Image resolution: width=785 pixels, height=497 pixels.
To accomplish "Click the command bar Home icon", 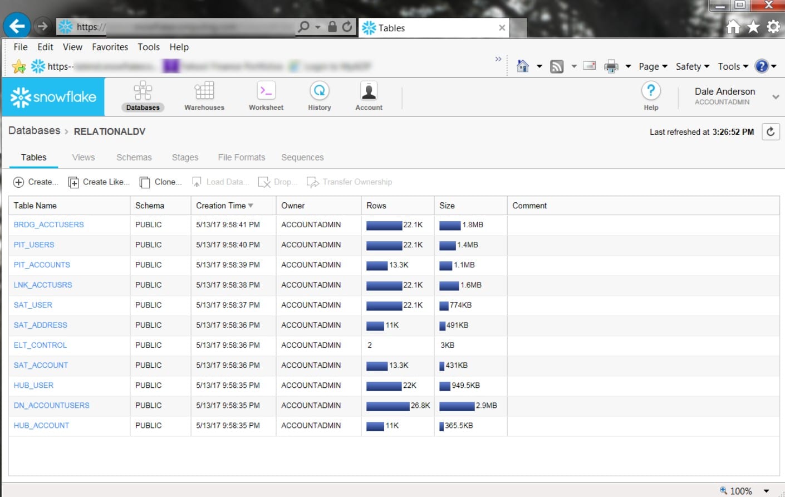I will pyautogui.click(x=522, y=66).
